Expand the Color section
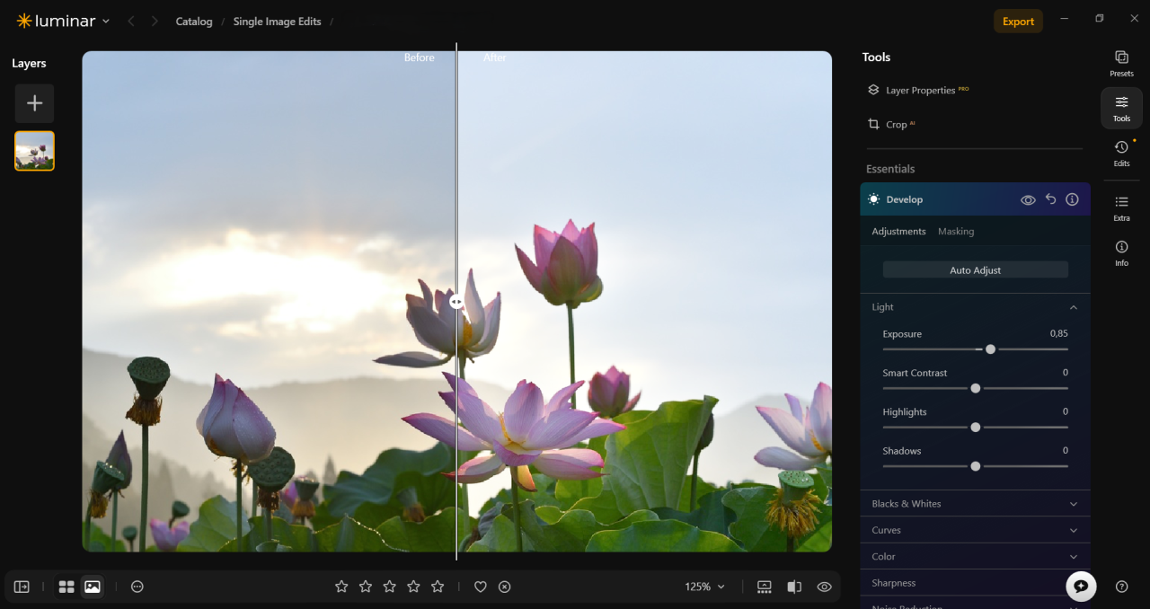 pyautogui.click(x=975, y=556)
